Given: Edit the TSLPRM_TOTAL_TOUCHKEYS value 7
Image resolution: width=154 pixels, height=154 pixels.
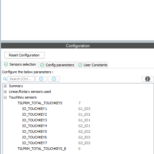Looking at the screenshot, I should [80, 103].
